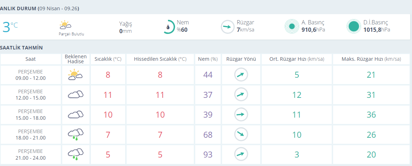
Task: Select the Hissedilen Sıcaklık column header
Action: 160,59
